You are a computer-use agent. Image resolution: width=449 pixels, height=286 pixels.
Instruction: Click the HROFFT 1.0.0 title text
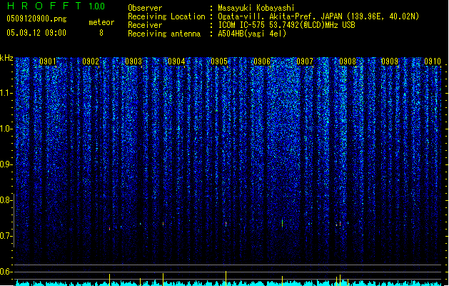tap(56, 6)
